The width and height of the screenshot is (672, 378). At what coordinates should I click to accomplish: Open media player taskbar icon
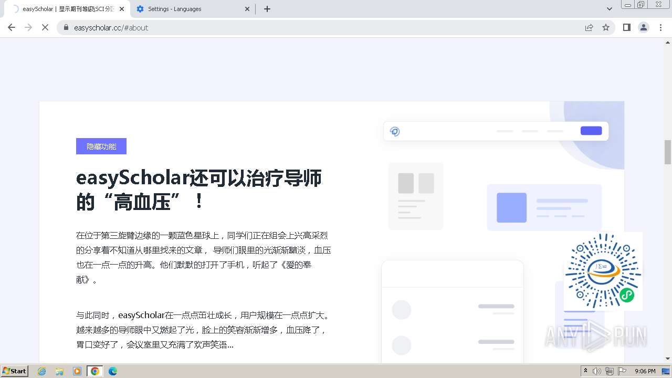pyautogui.click(x=77, y=371)
